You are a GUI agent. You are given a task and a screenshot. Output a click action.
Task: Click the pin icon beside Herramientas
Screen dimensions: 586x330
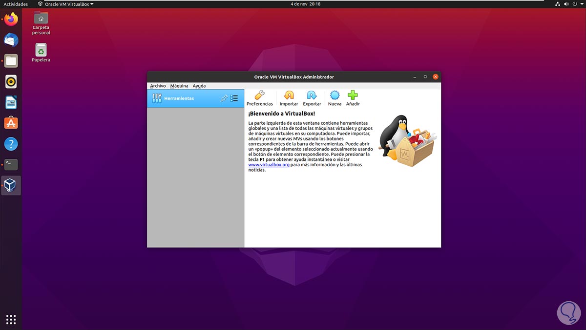pos(224,98)
